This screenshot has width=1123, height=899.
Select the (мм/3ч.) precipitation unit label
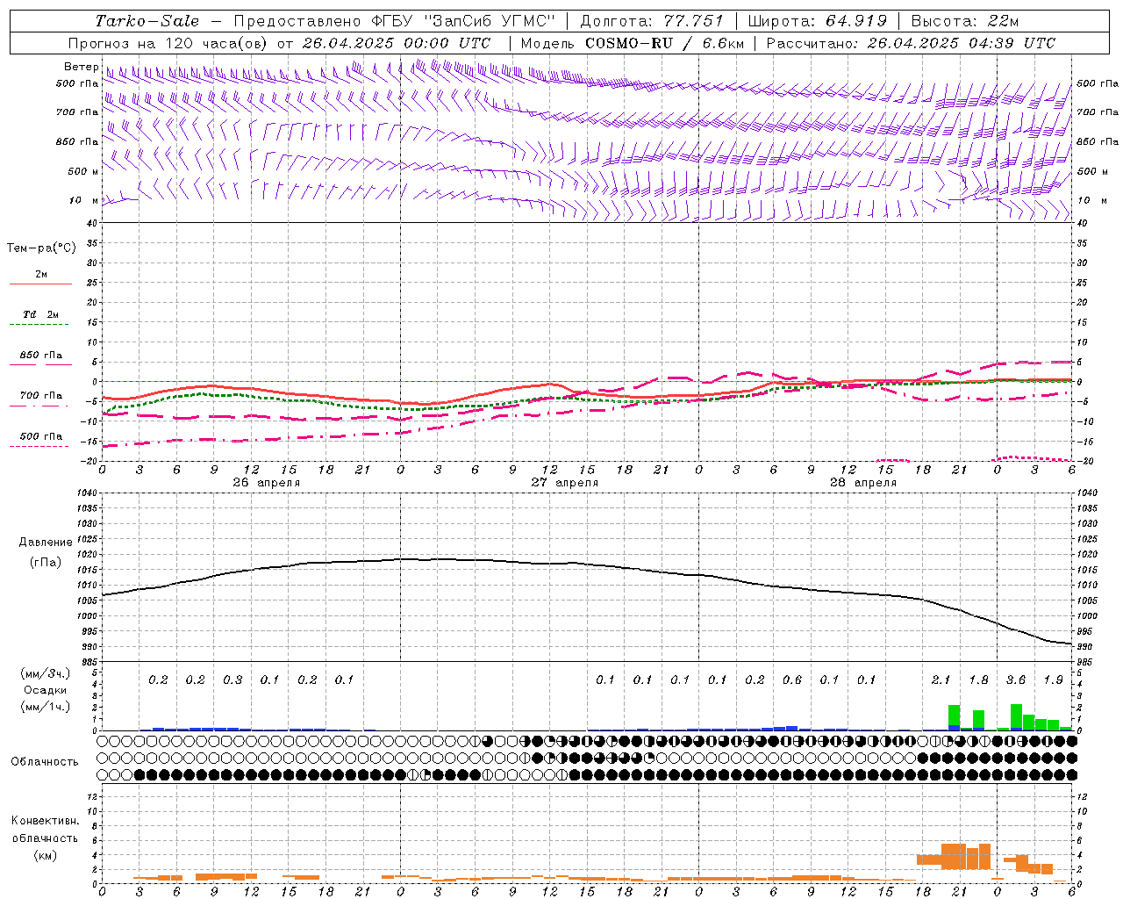[45, 674]
